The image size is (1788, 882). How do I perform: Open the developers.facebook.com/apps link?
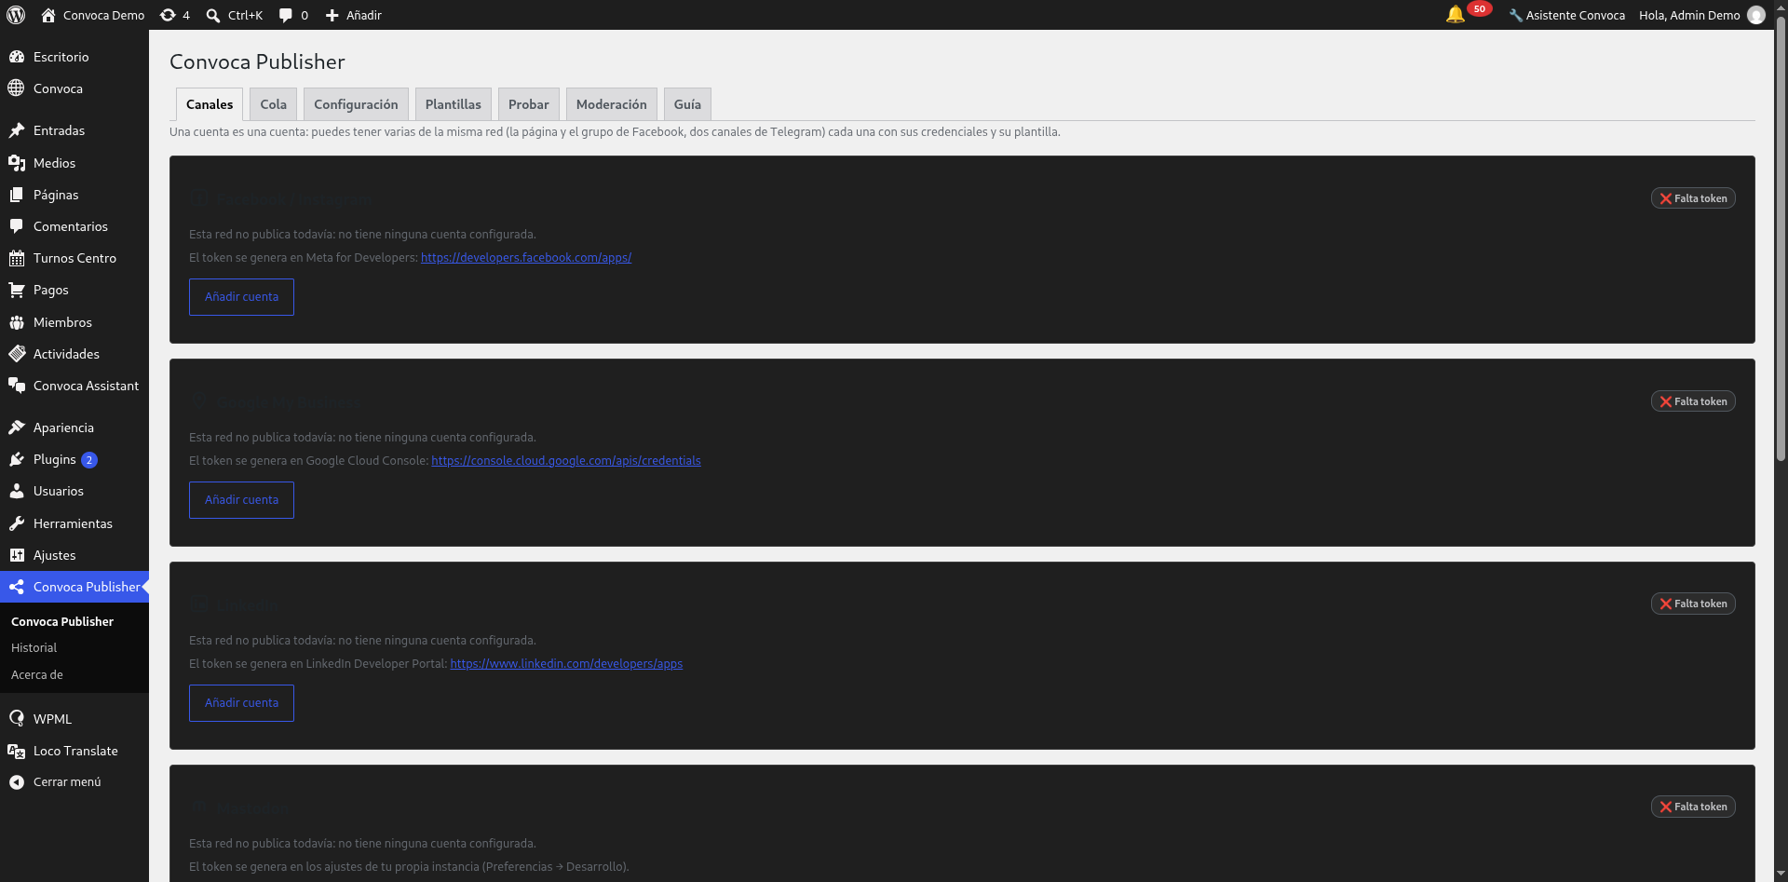click(x=526, y=258)
